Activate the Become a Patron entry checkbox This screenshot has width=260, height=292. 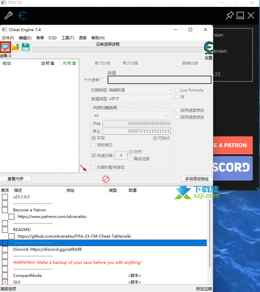pos(5,210)
